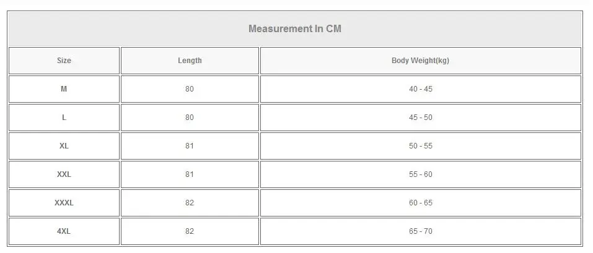Click the Measurement In CM title
This screenshot has height=253, width=593.
pyautogui.click(x=295, y=28)
